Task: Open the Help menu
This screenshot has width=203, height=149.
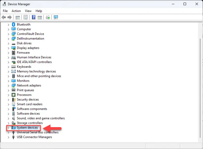Action: tap(39, 11)
